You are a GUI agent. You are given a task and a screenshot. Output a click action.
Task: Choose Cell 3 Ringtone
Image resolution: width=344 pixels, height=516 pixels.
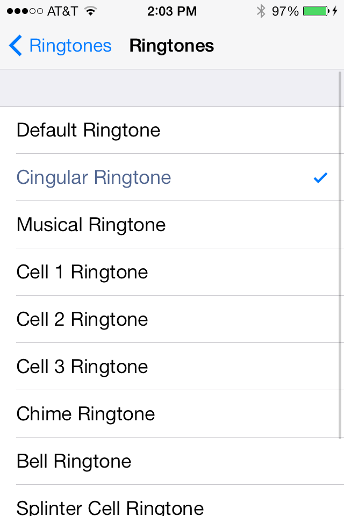point(172,366)
